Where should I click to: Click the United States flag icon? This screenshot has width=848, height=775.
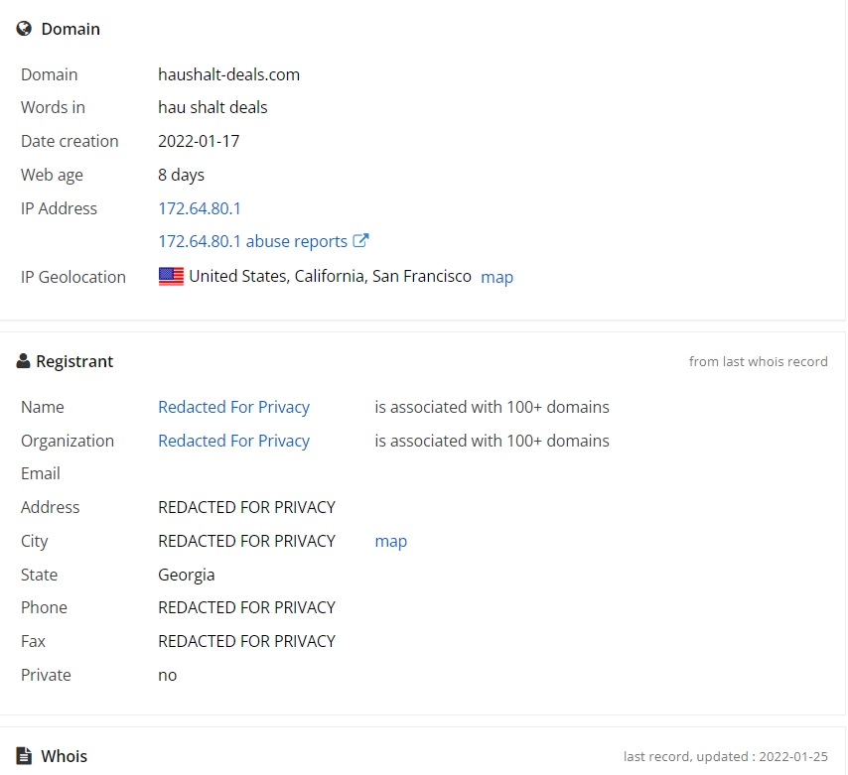click(171, 277)
